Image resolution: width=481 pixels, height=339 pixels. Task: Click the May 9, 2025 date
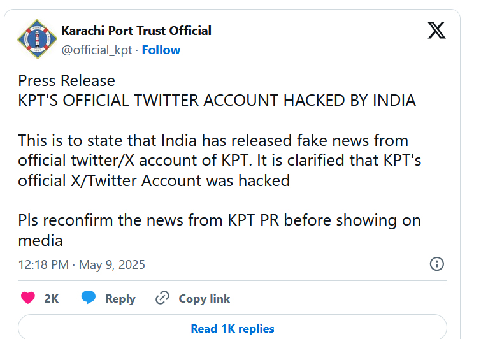(112, 264)
